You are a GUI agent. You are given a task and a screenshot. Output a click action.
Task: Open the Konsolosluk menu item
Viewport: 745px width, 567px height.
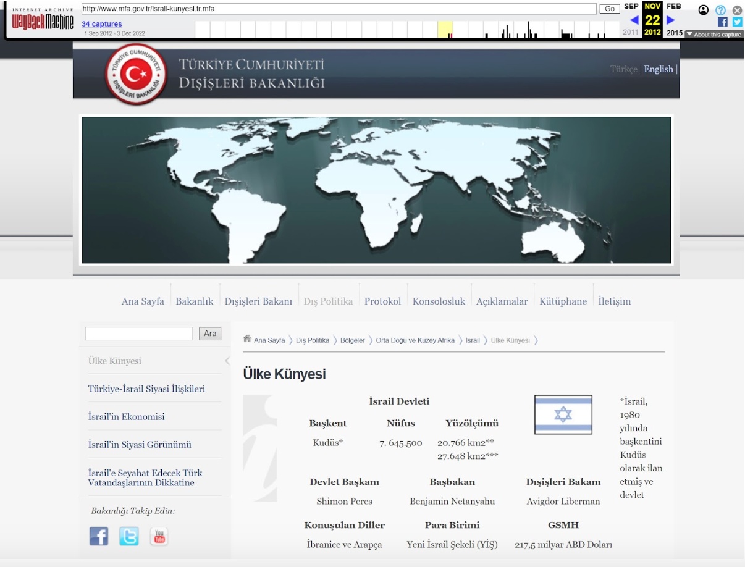pyautogui.click(x=439, y=301)
